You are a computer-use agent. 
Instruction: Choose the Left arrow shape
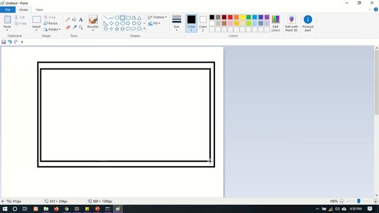(134, 24)
